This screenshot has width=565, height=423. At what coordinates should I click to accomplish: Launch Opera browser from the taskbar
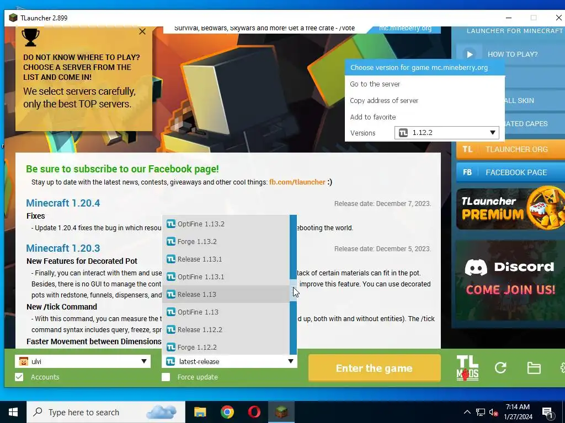(x=254, y=412)
